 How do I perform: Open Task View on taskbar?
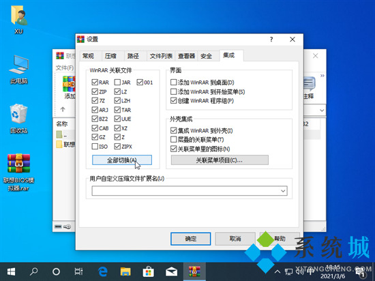click(x=78, y=271)
